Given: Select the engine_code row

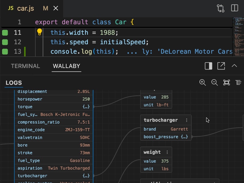Looking at the screenshot, I should tap(54, 130).
